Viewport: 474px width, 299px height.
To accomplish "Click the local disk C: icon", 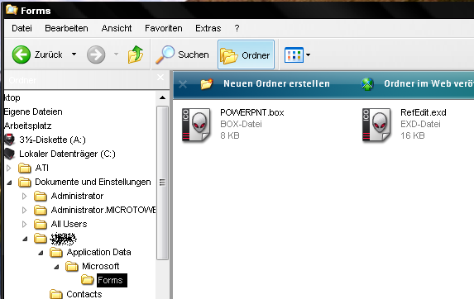I will pyautogui.click(x=9, y=154).
